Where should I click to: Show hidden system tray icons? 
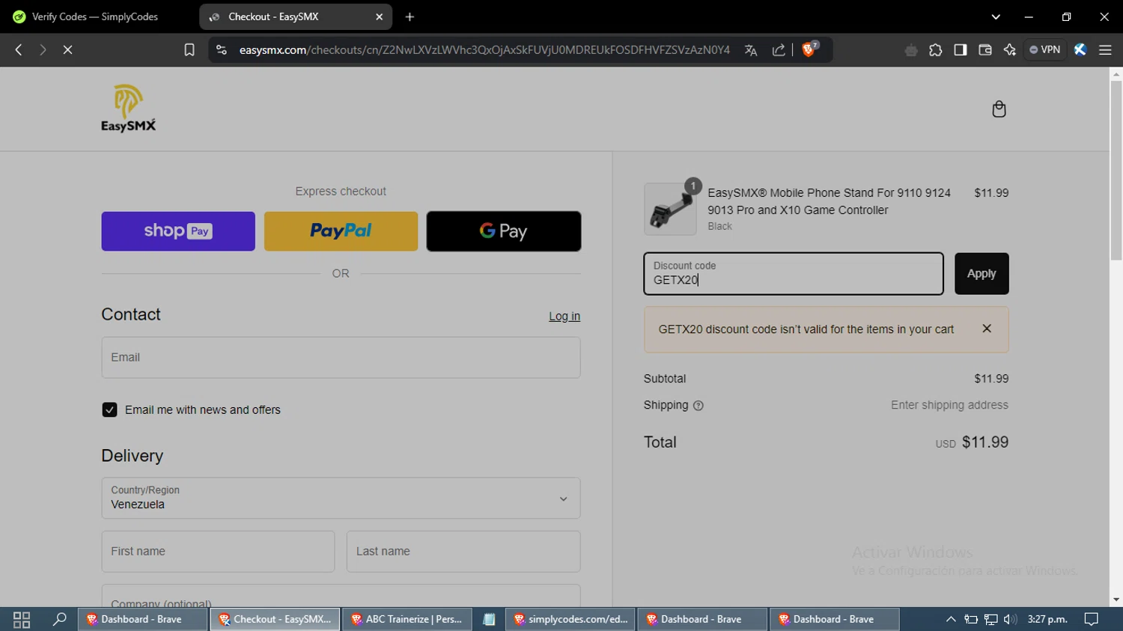tap(951, 620)
